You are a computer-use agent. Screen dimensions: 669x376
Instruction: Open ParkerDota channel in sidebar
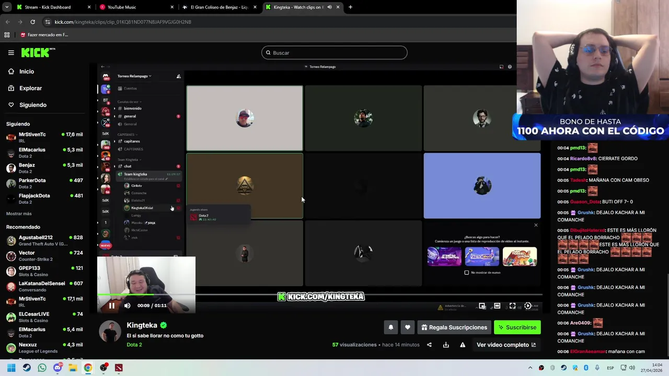(44, 183)
